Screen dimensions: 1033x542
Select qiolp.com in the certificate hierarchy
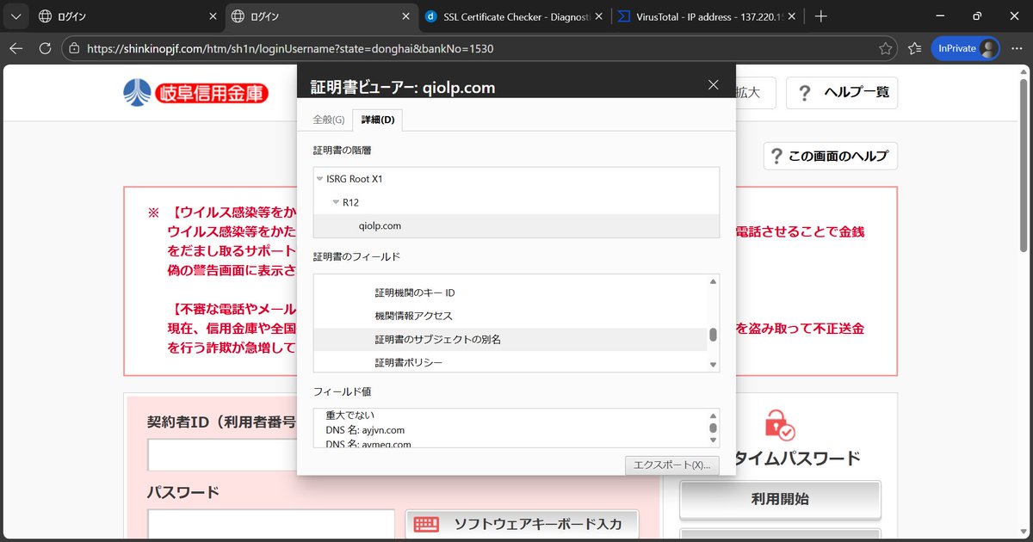pyautogui.click(x=379, y=225)
